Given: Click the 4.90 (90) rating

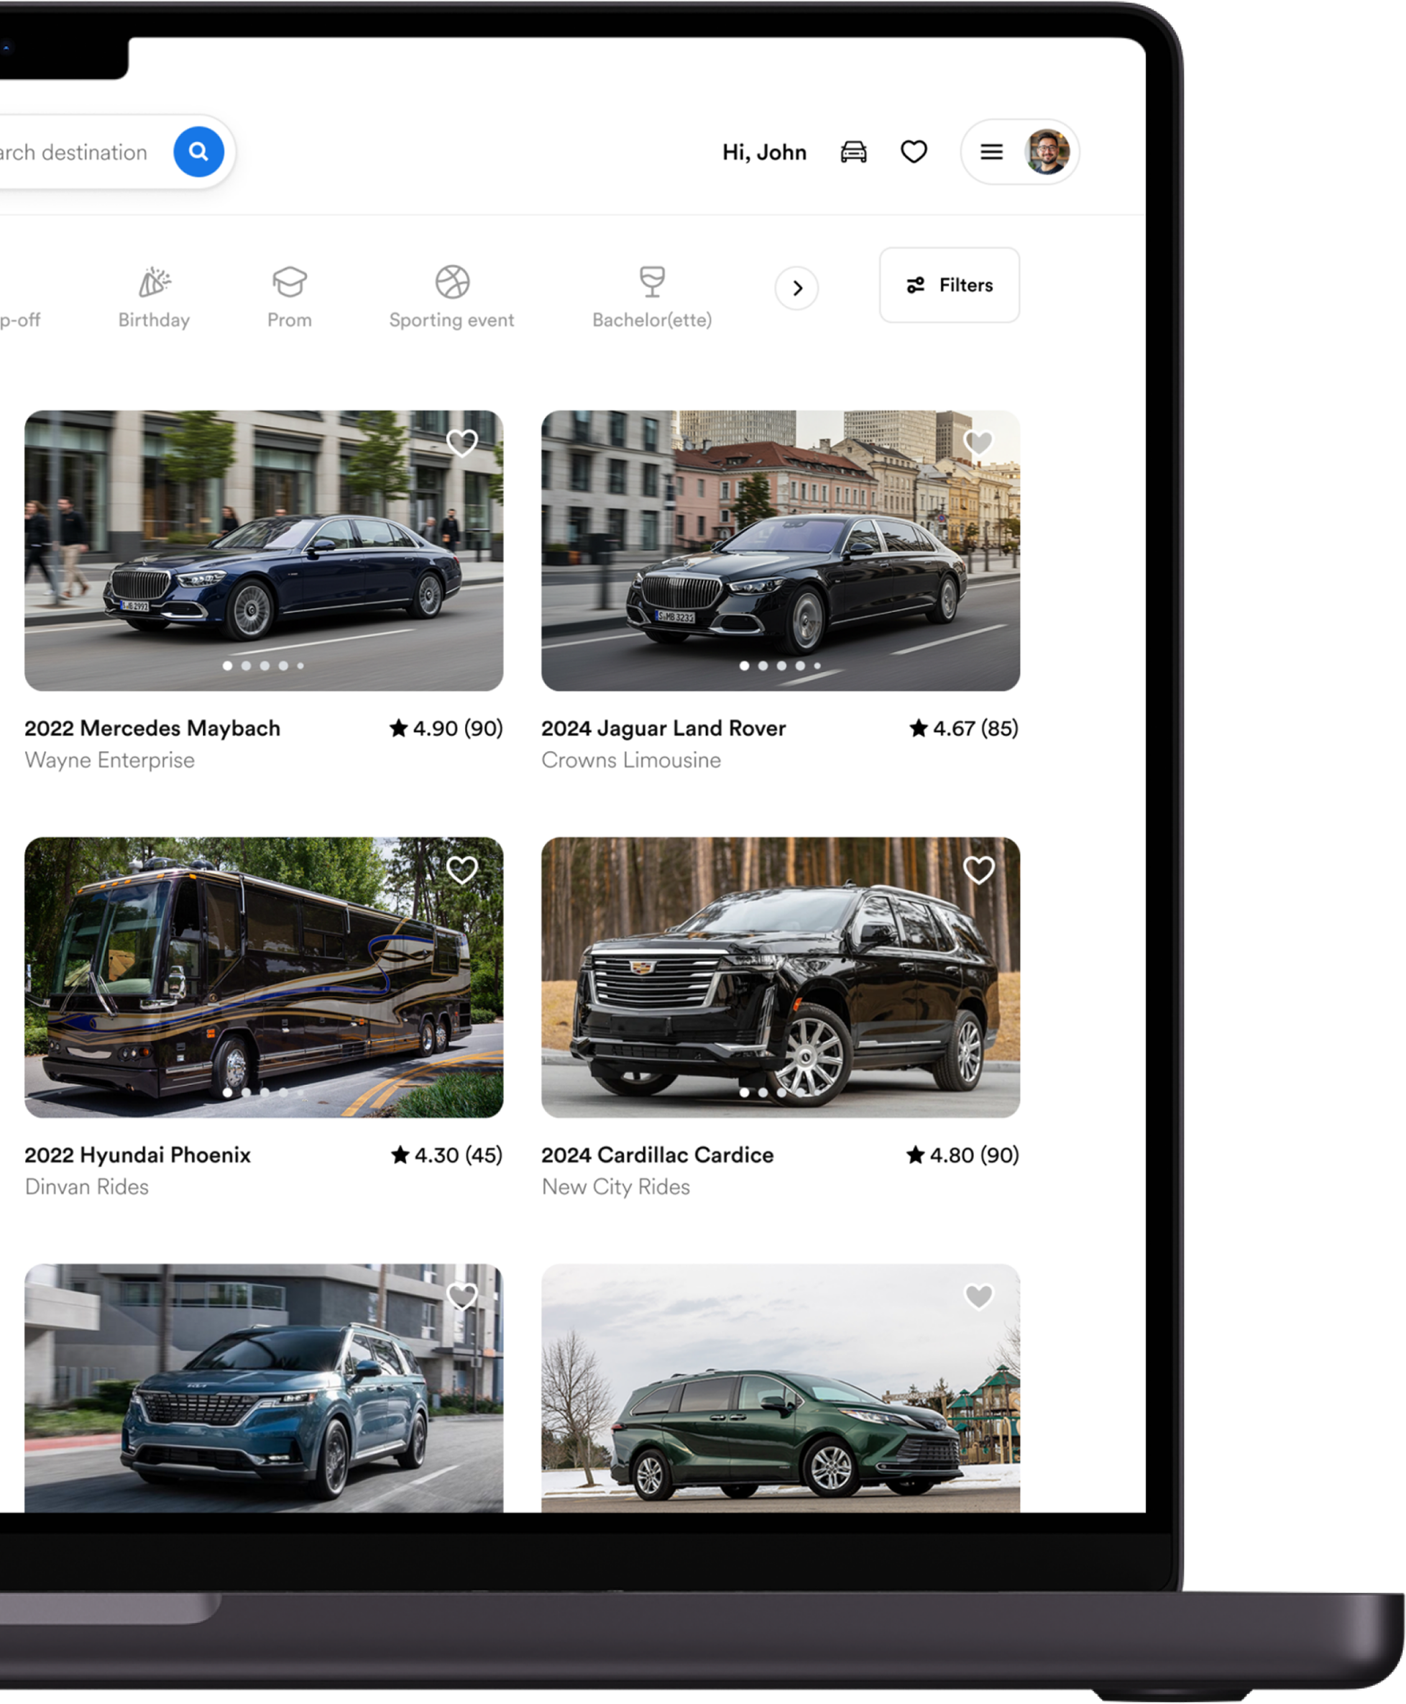Looking at the screenshot, I should click(446, 728).
